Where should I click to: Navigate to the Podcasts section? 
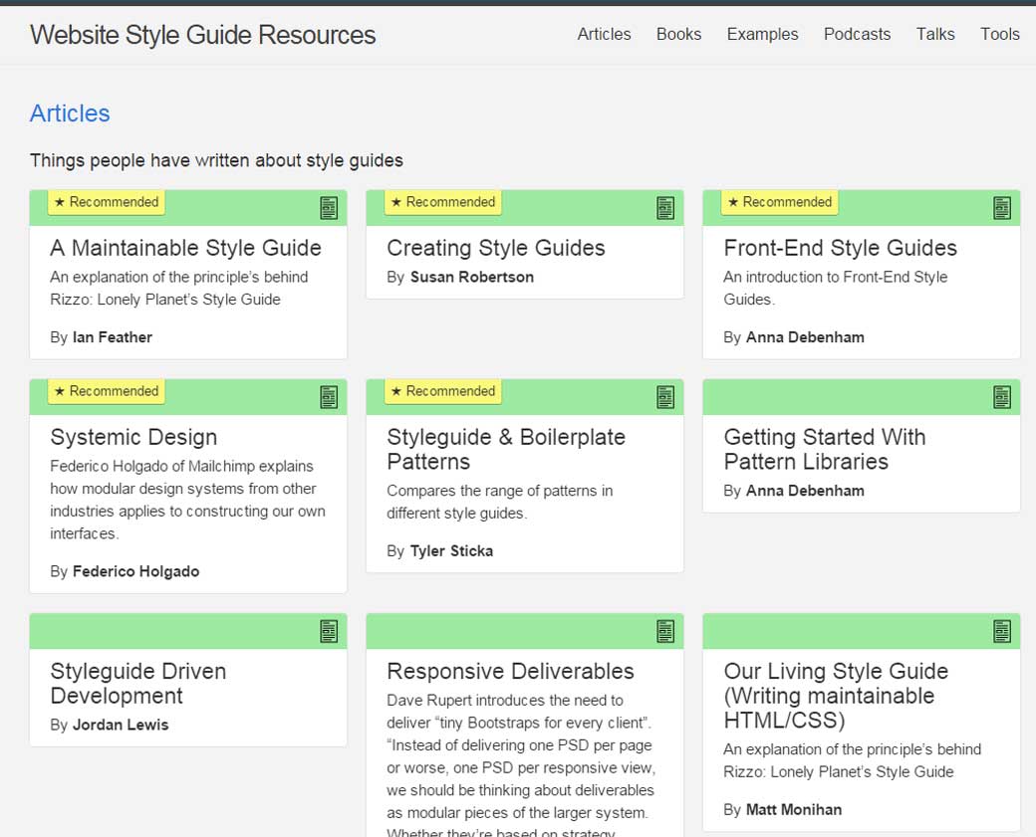[857, 34]
